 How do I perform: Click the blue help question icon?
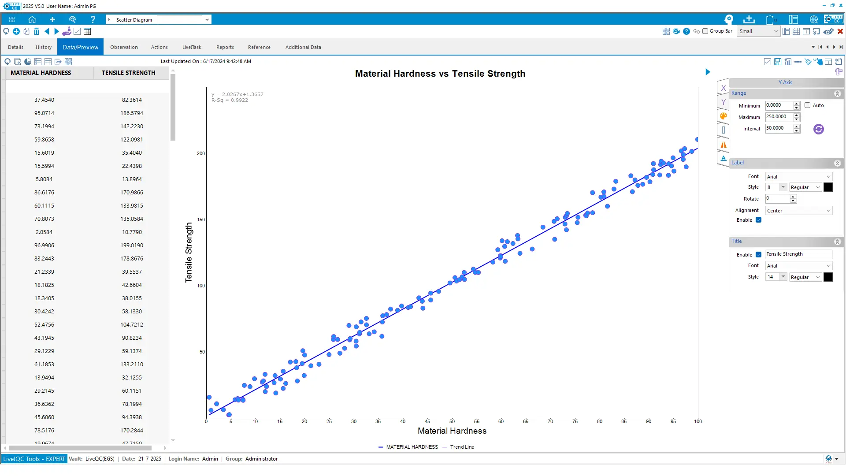tap(686, 31)
